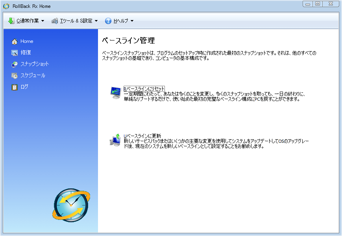Click the ベースライン管理 heading text

(128, 41)
